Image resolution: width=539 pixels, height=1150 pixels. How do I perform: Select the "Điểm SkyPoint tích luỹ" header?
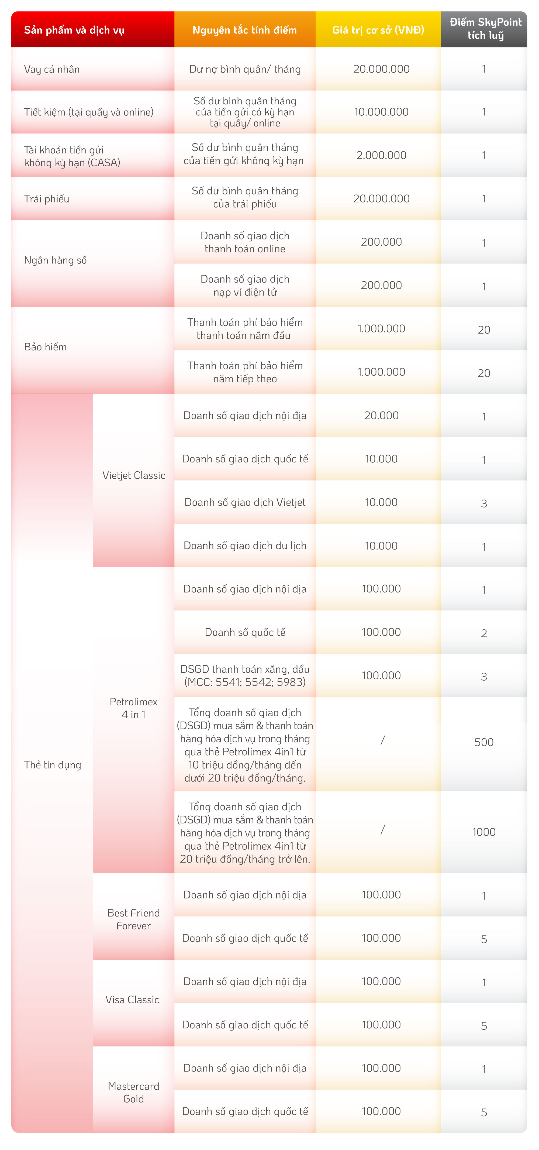click(x=485, y=29)
